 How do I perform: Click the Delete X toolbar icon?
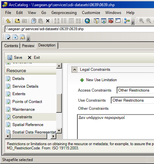click(x=48, y=21)
